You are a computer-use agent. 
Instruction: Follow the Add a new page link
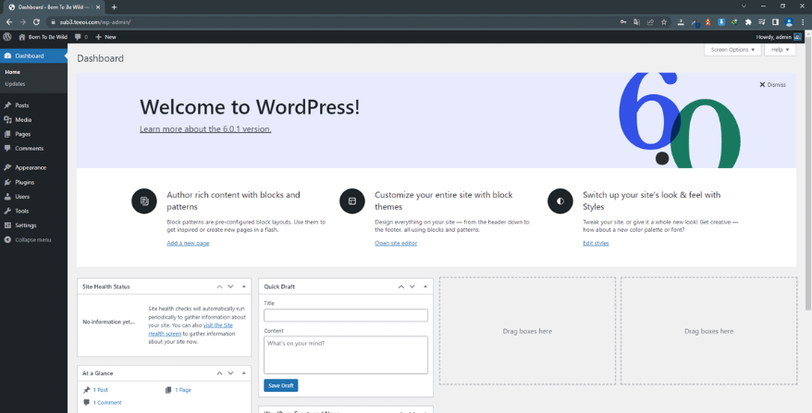[x=188, y=243]
